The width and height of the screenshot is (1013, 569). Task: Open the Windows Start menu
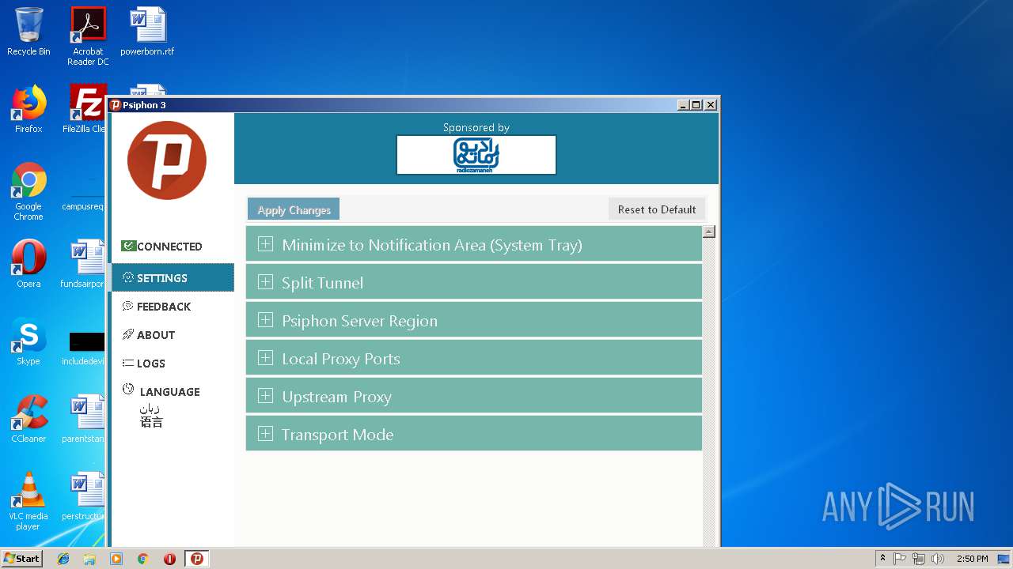click(22, 558)
